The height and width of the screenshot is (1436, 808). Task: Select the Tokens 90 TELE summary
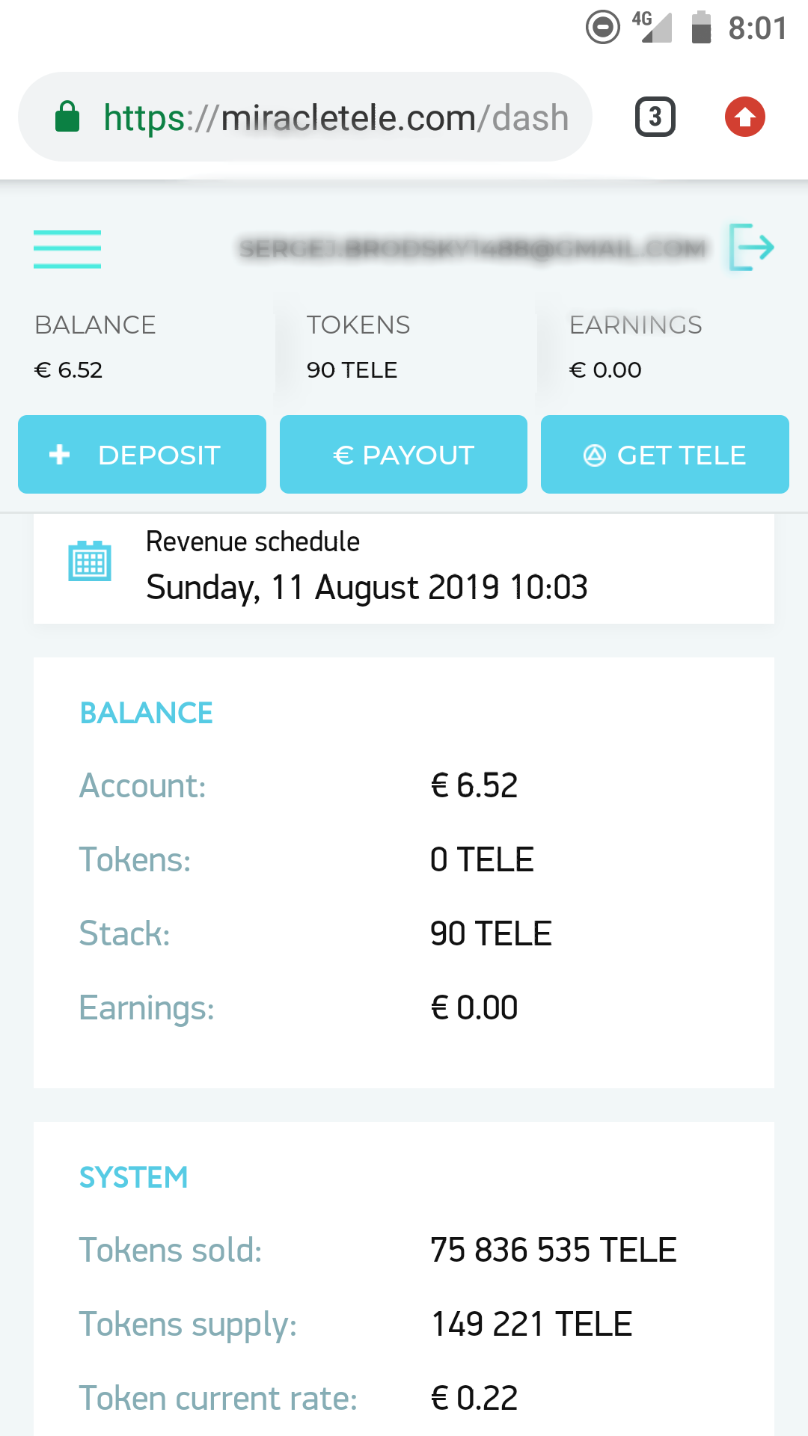pyautogui.click(x=358, y=346)
